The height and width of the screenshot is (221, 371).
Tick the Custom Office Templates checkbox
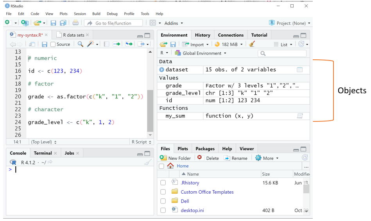click(x=163, y=192)
